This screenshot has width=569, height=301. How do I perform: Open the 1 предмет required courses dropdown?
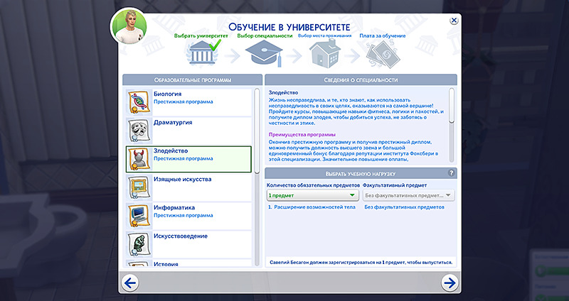(x=313, y=196)
